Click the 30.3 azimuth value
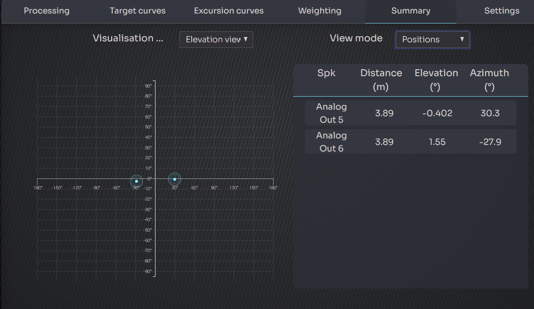Viewport: 534px width, 309px height. (x=490, y=113)
